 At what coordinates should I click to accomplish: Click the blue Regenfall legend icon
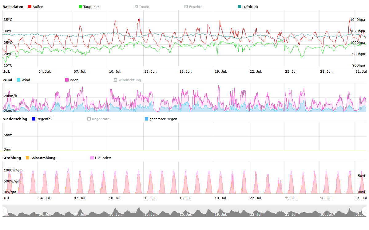[x=34, y=119]
